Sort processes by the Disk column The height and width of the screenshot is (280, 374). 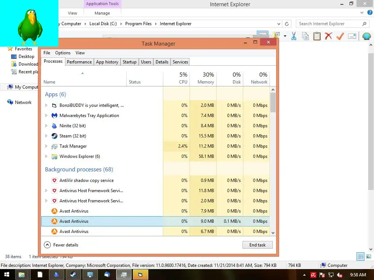tap(230, 78)
